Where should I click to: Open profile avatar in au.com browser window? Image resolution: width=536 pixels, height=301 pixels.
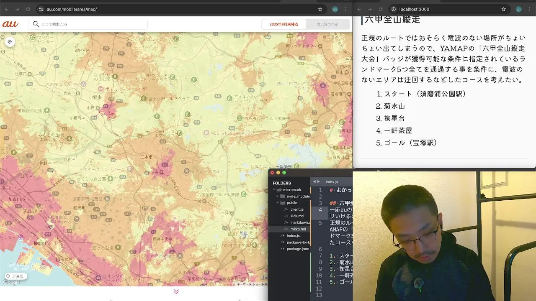(335, 9)
